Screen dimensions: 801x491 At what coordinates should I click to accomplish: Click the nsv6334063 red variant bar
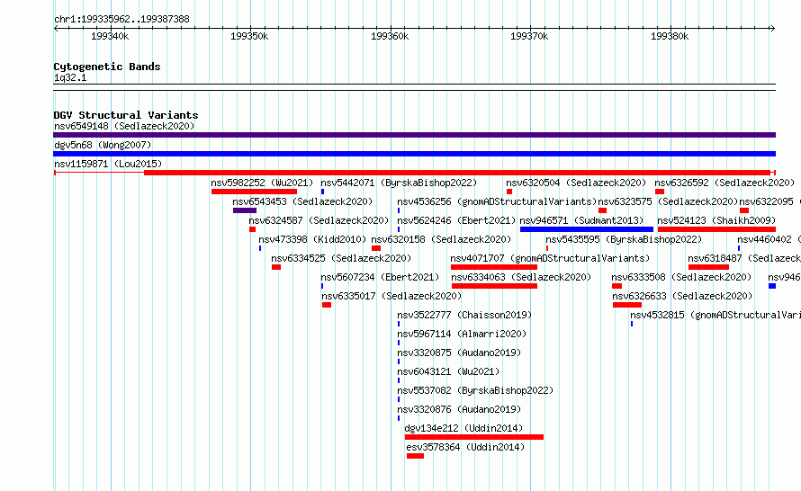tap(494, 286)
